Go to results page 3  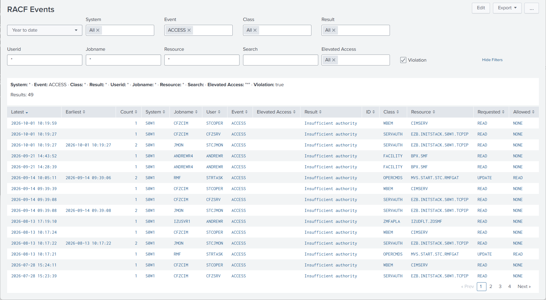(500, 287)
